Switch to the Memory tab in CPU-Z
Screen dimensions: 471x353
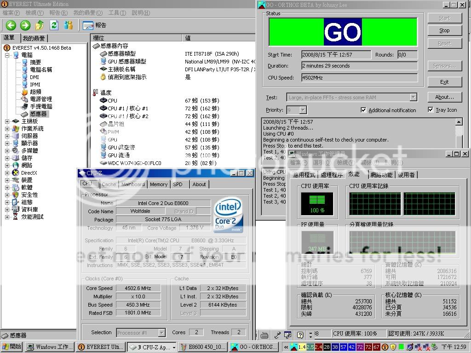pyautogui.click(x=158, y=184)
